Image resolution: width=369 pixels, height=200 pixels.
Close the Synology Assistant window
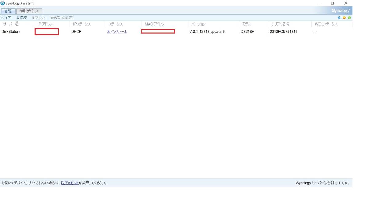[x=346, y=3]
